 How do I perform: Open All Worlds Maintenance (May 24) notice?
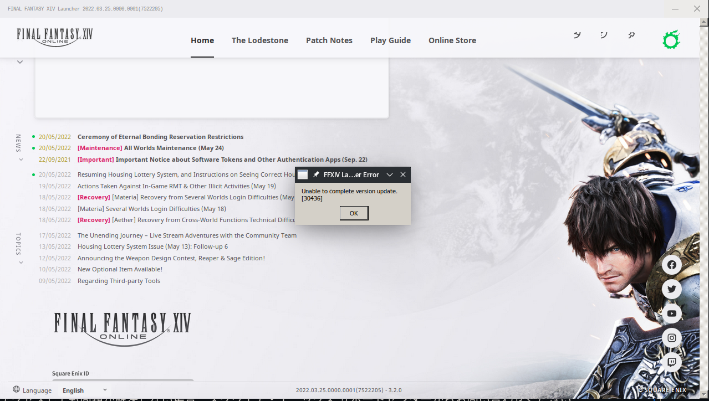coord(150,148)
